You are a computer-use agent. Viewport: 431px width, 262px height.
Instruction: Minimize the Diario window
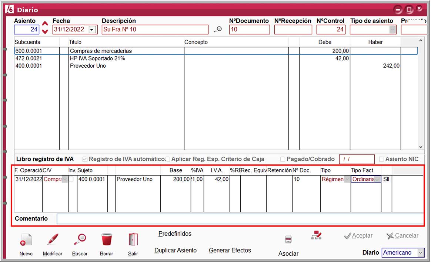(398, 10)
